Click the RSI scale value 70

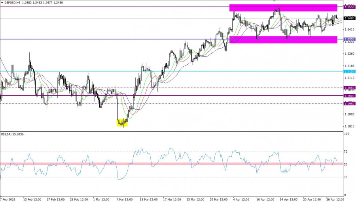coord(345,151)
